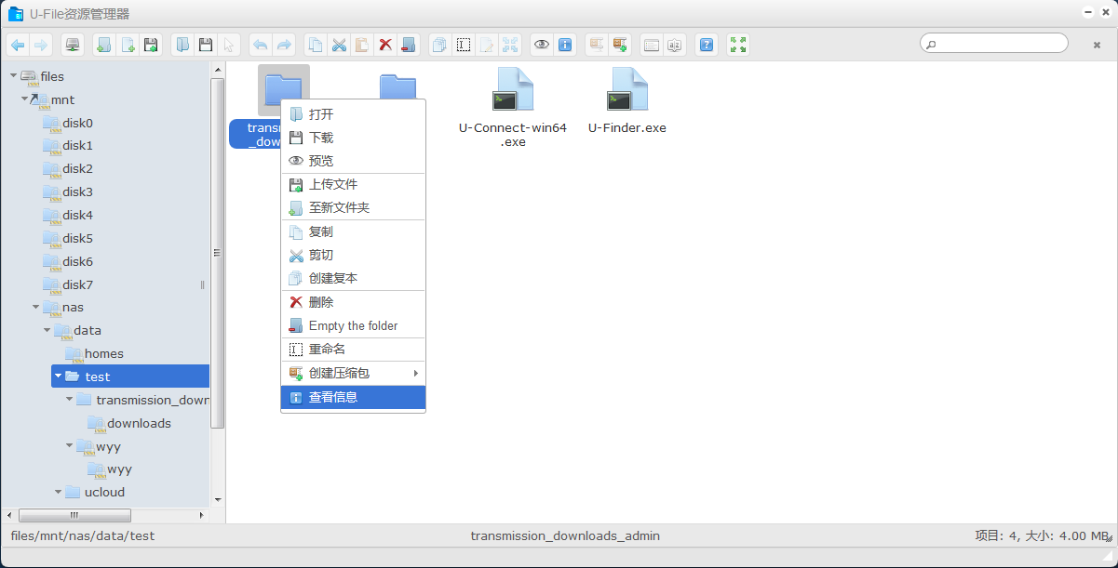Choose 上传文件 in the context menu
This screenshot has height=568, width=1118.
[x=353, y=184]
